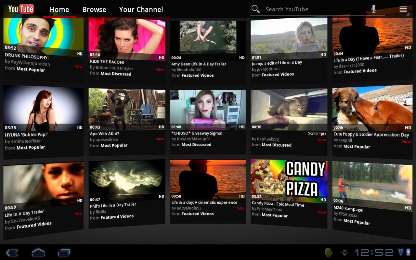Click the 'Candy Pizza - Epic Meal Time' title

coord(278,204)
